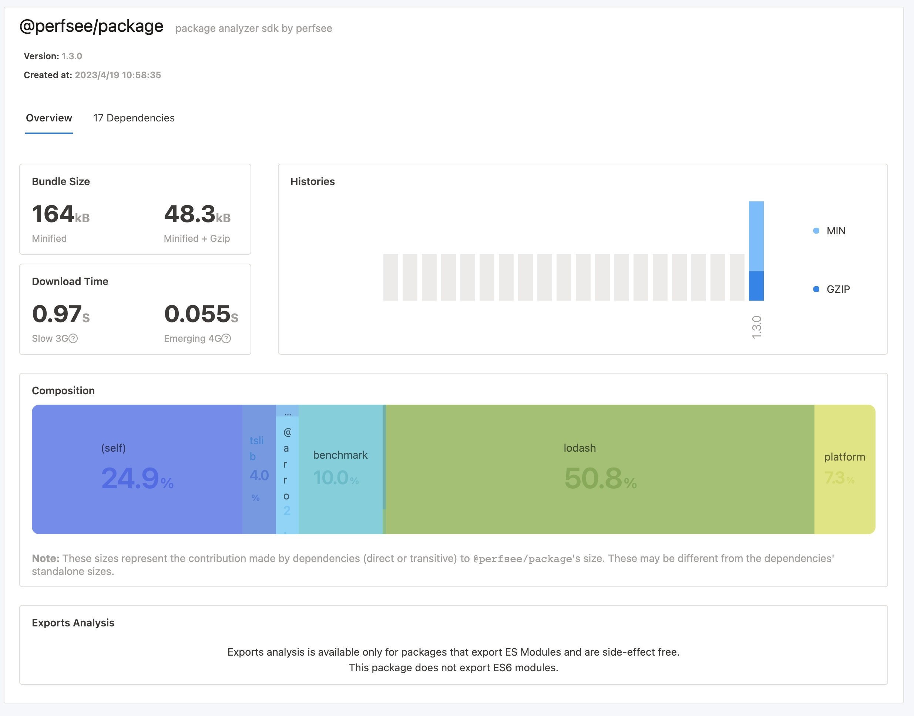Viewport: 914px width, 716px height.
Task: Click the 164 kB minified size value
Action: [61, 214]
